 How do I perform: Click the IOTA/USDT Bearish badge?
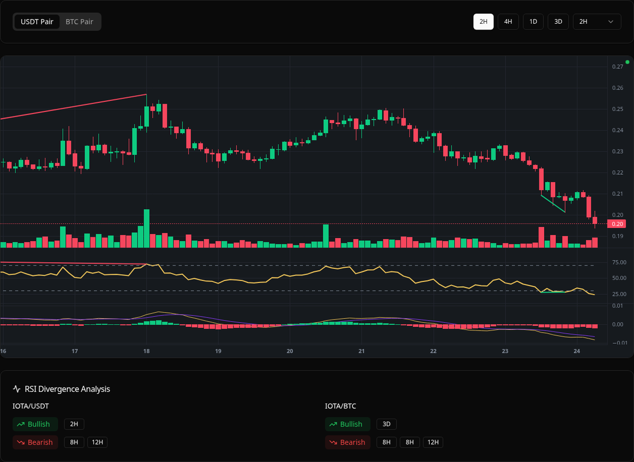pos(35,442)
